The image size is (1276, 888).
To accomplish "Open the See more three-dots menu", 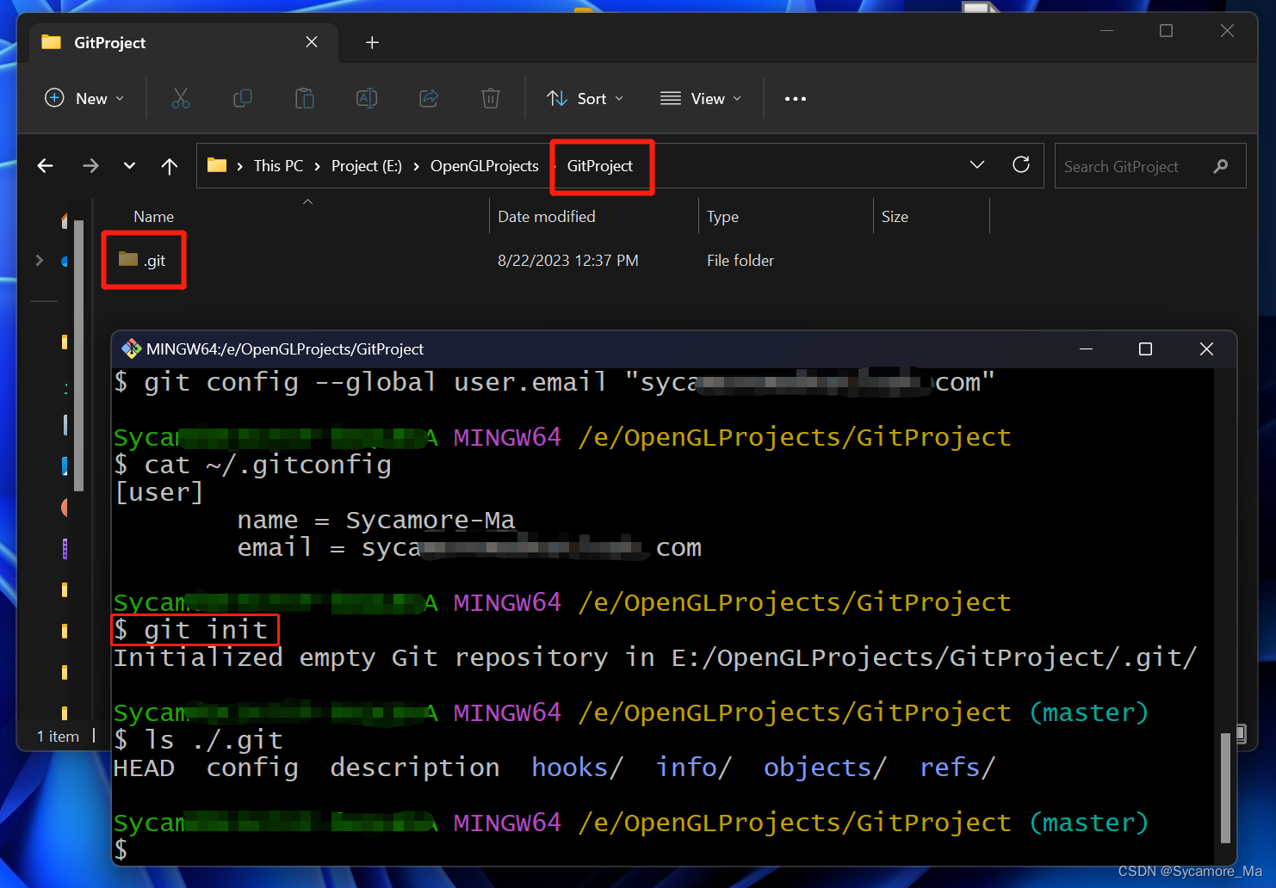I will [796, 99].
